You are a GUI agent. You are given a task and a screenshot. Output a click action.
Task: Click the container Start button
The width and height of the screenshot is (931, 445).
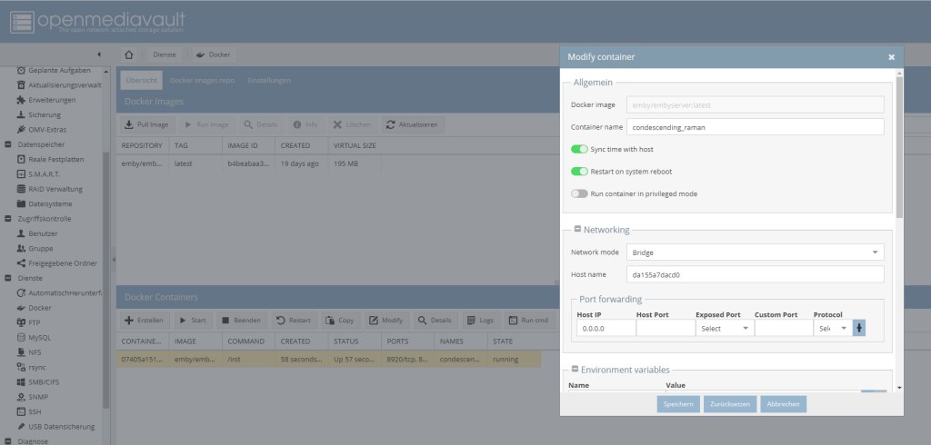pyautogui.click(x=193, y=320)
